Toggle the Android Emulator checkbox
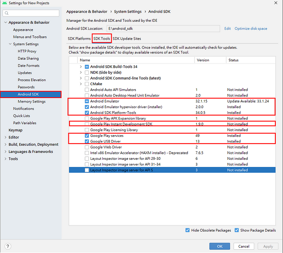The image size is (283, 253). 87,101
